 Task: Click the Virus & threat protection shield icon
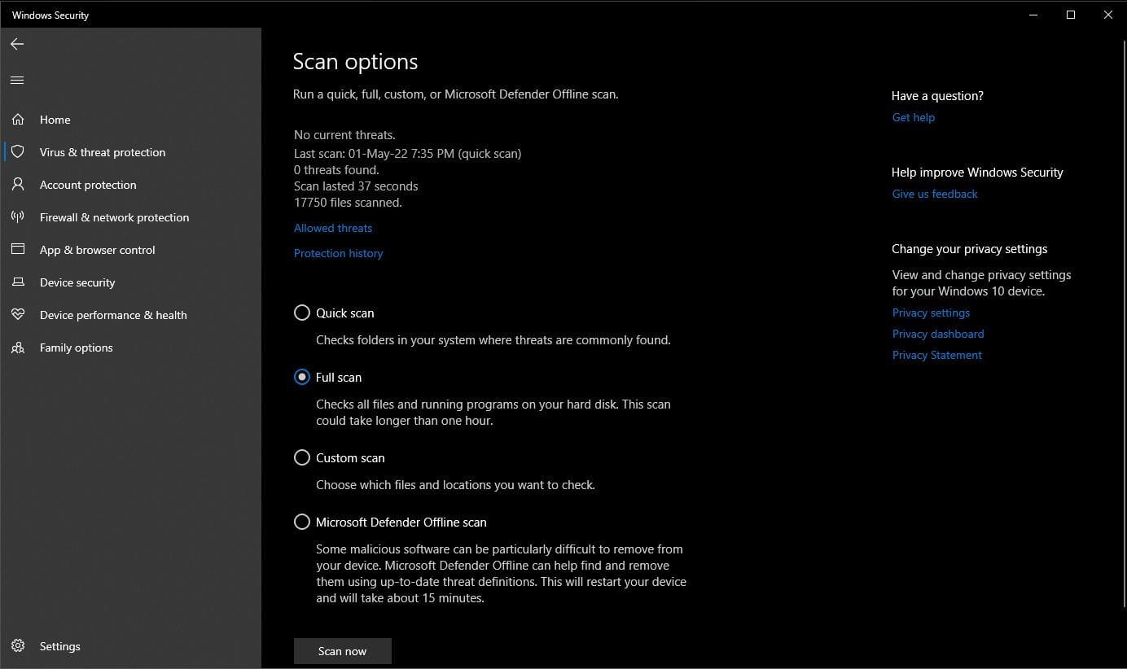point(18,151)
